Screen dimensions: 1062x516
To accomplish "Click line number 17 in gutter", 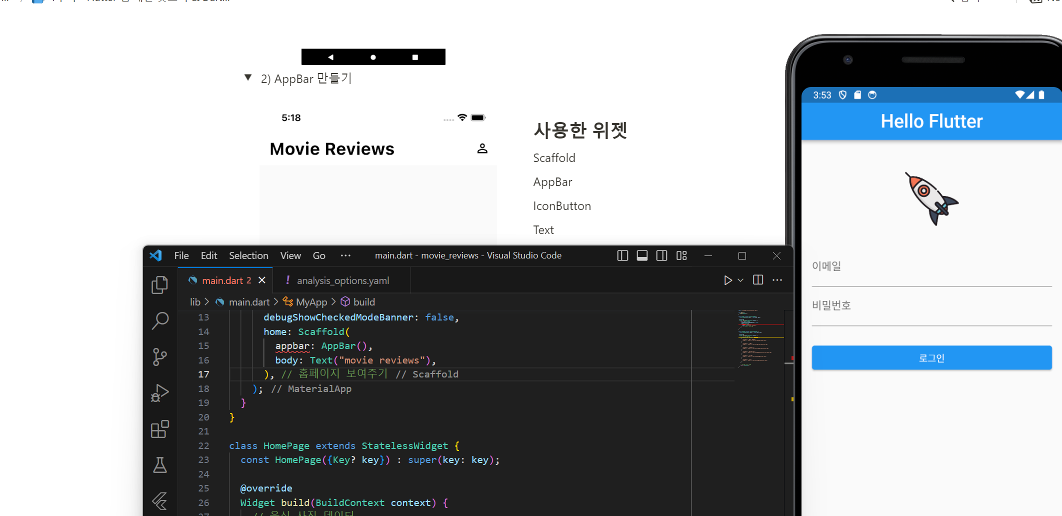I will [x=203, y=374].
